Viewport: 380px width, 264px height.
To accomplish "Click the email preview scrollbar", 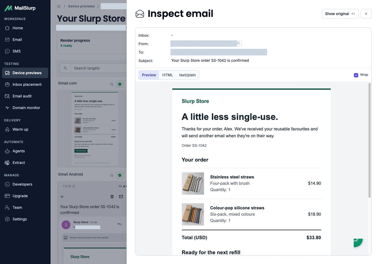I will tap(369, 140).
